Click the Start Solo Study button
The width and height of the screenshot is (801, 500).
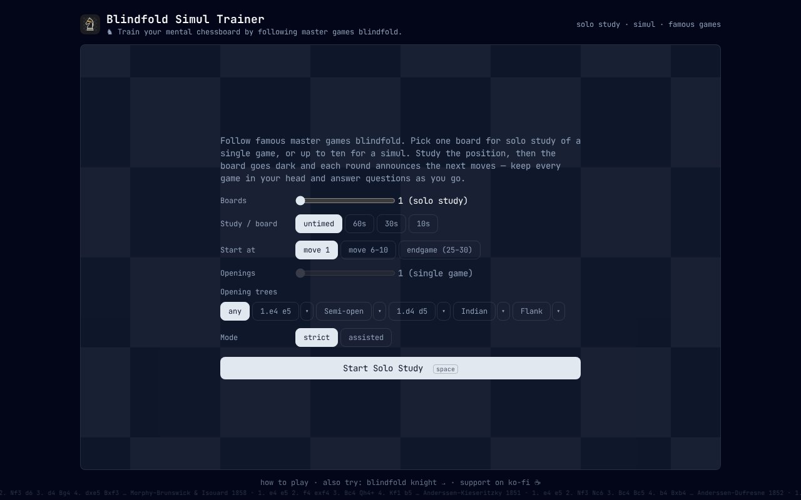tap(400, 368)
